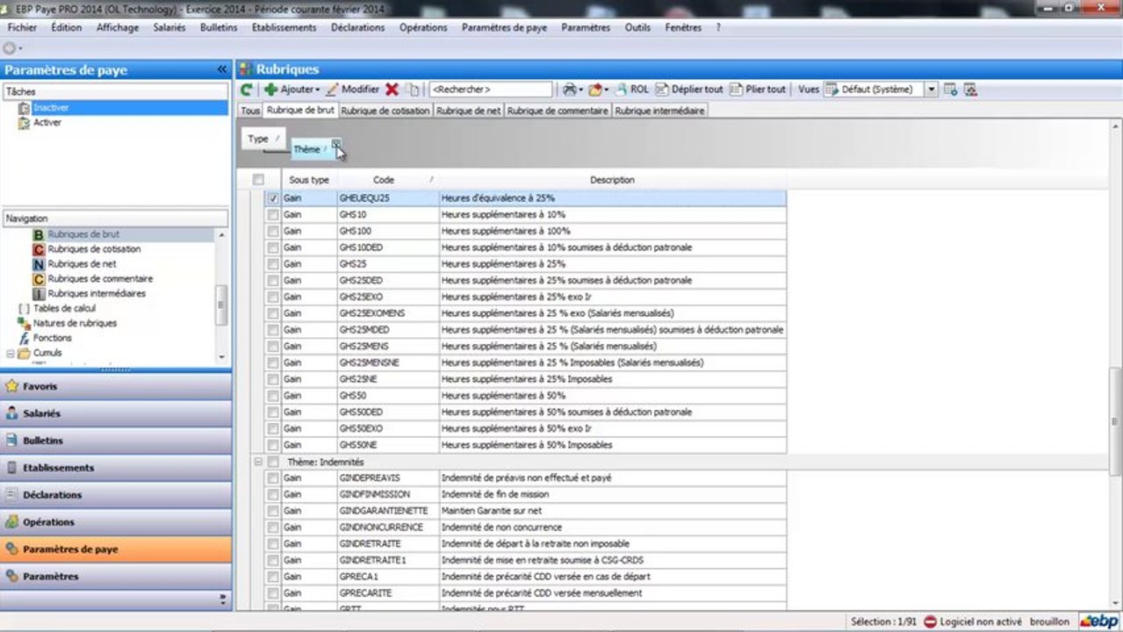This screenshot has width=1123, height=632.
Task: Click the sidebar overflow arrow at bottom
Action: (222, 600)
